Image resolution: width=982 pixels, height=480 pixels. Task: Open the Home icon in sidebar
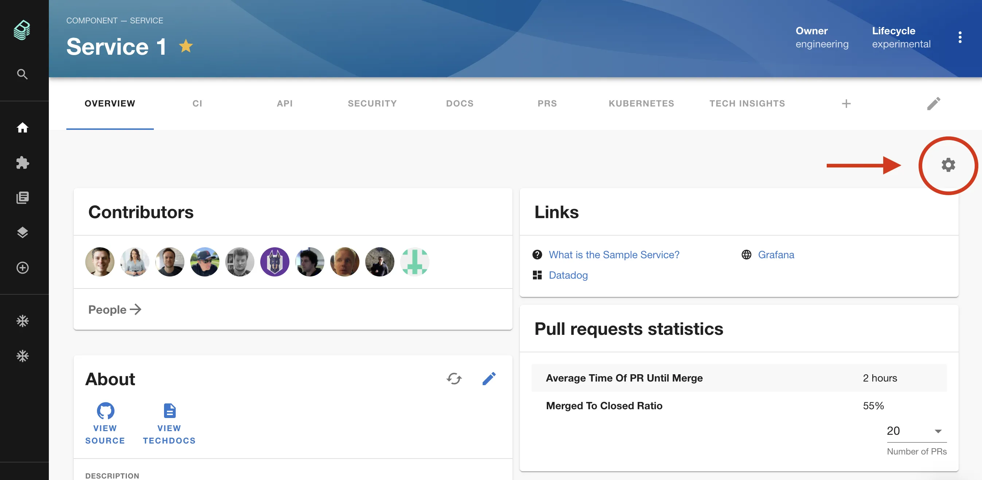click(x=23, y=127)
